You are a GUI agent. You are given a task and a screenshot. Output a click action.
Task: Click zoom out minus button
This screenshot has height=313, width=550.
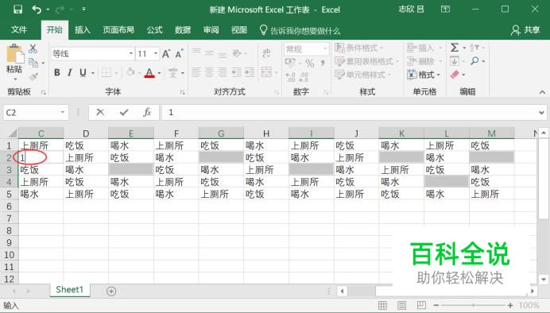tap(436, 305)
